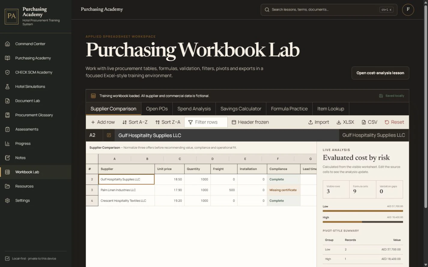This screenshot has width=428, height=267.
Task: Sort rows Z to A
Action: 168,122
